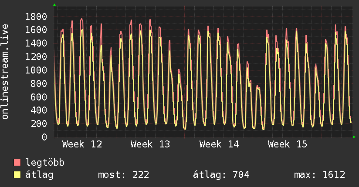Click the green arrow at the x-axis end

355,137
